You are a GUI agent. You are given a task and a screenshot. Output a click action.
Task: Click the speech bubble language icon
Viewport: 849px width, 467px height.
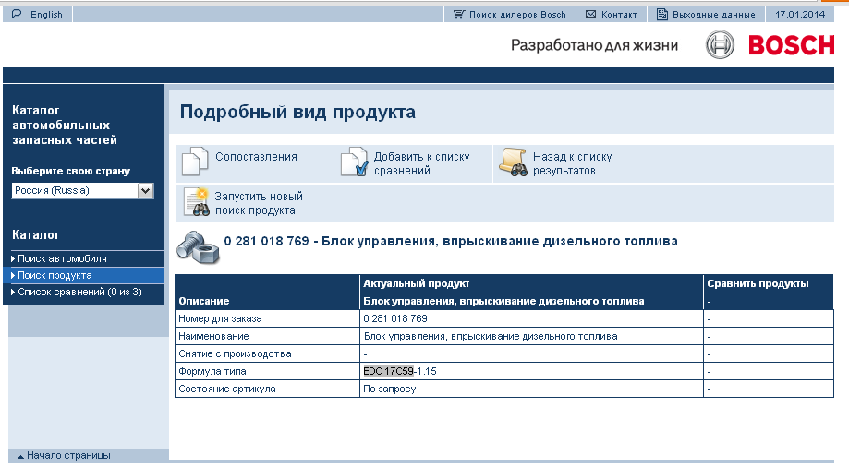click(x=17, y=14)
